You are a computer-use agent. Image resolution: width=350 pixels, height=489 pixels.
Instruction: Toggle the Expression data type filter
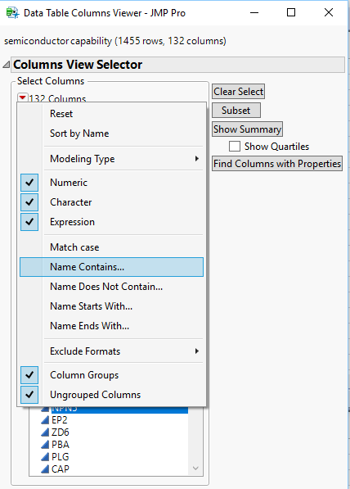(29, 222)
